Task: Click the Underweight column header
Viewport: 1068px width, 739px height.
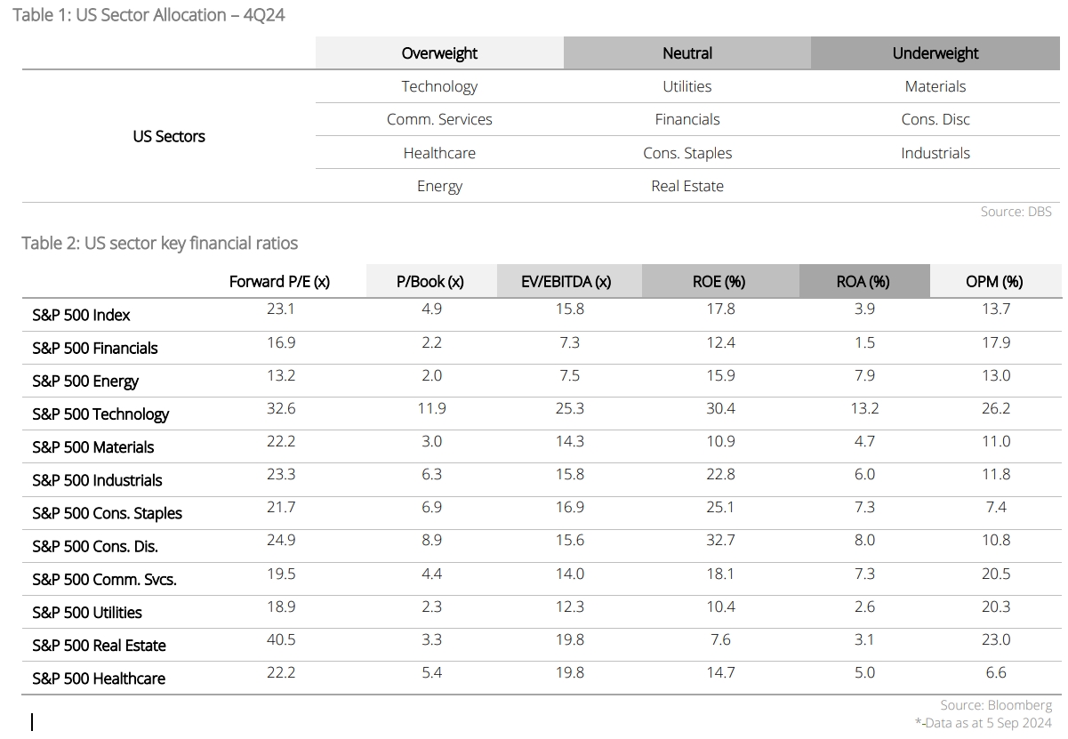Action: coord(936,53)
